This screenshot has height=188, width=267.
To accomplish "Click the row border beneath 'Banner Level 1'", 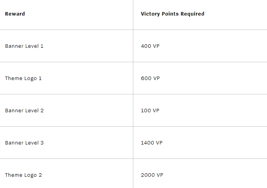I will pos(78,62).
